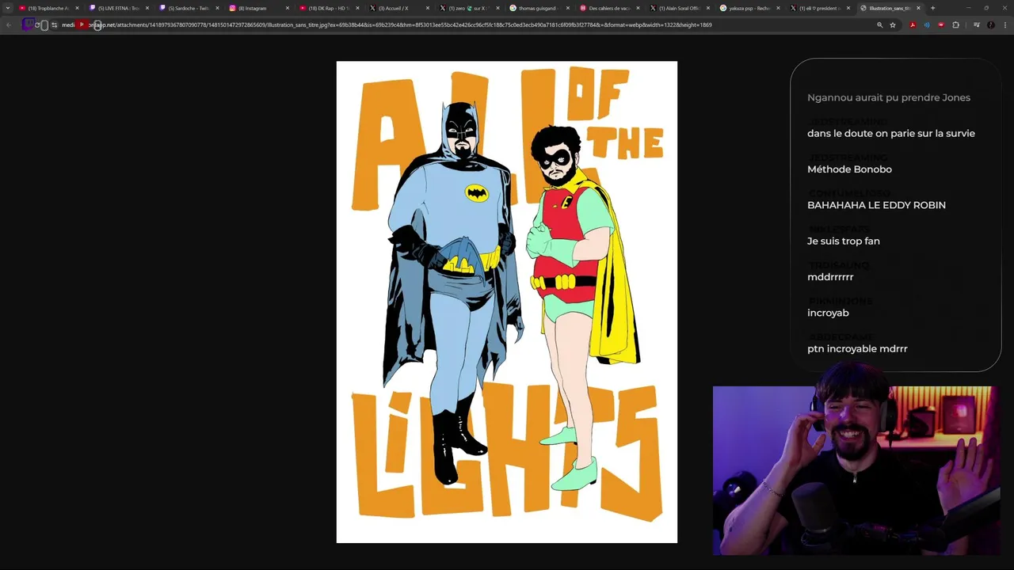Image resolution: width=1014 pixels, height=570 pixels.
Task: Open the Adobe Acrobat extension icon
Action: [x=913, y=25]
